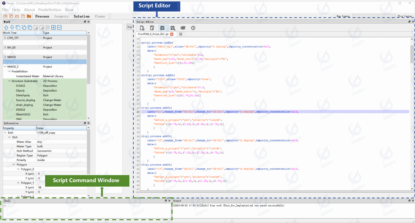Close the SinoTCAD_S_Scipt_SiC.py tab
Screen dimensions: 415x223
(172, 34)
